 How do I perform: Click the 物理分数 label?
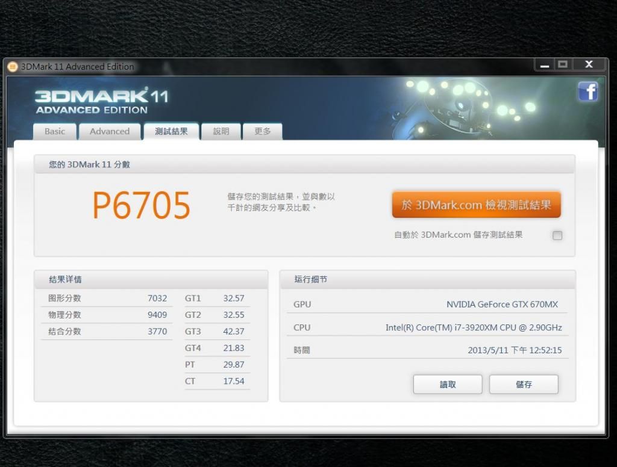64,315
